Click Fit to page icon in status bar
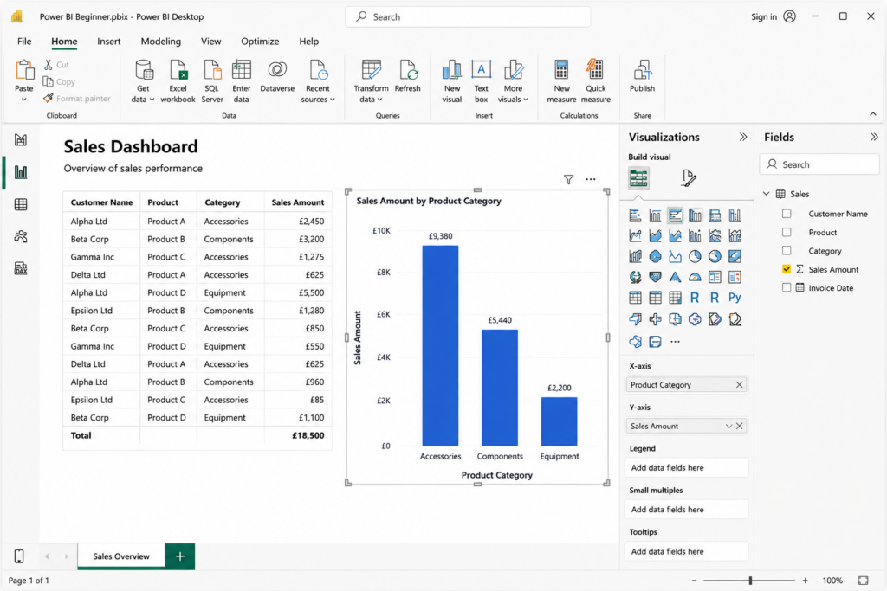 (x=863, y=581)
